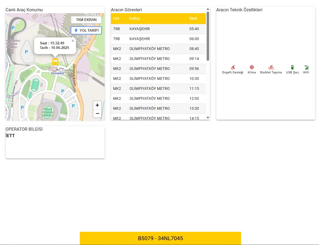Zoom out on the map
Viewport: 319px width, 245px height.
pos(97,113)
